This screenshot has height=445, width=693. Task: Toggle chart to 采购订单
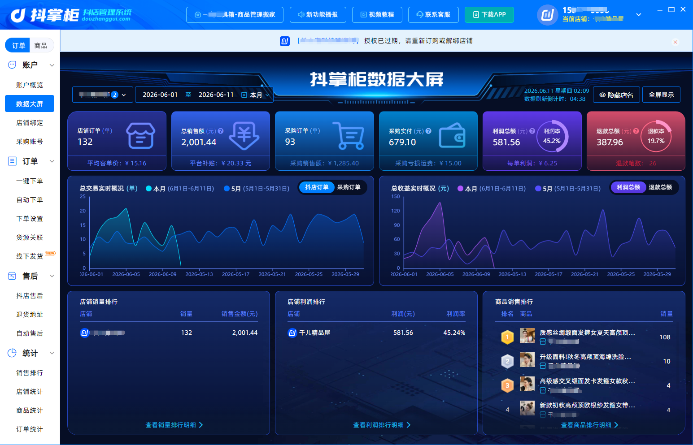click(x=349, y=187)
